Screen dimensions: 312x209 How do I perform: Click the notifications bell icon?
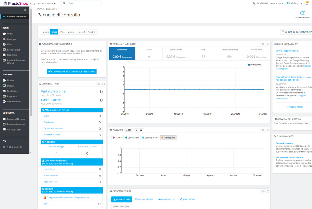(x=307, y=3)
